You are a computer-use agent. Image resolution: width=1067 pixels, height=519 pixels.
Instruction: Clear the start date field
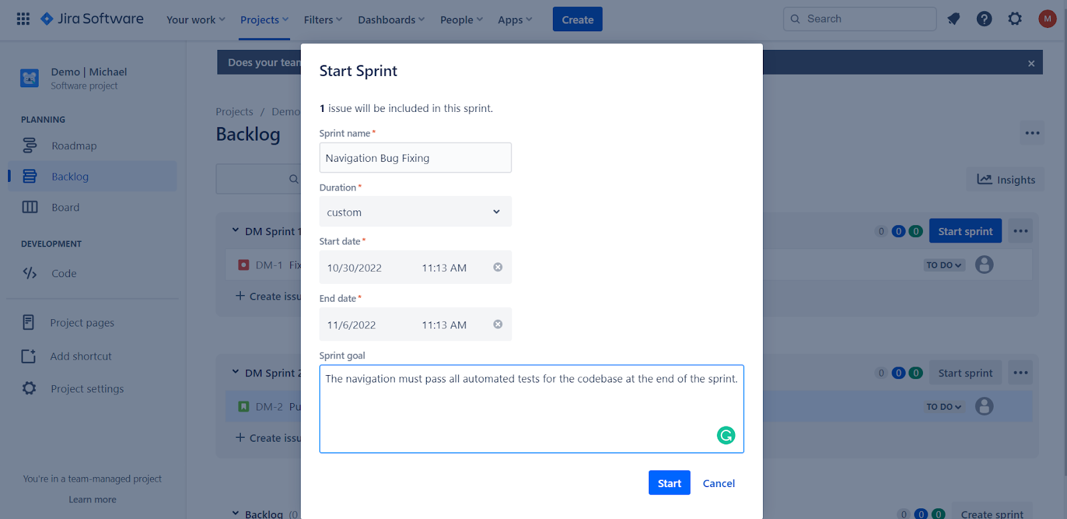tap(497, 267)
